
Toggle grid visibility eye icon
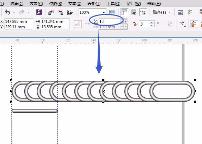(134, 12)
